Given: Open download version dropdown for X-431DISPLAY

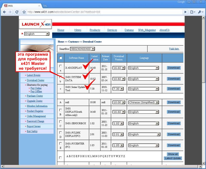Looking at the screenshot, I should coord(119,68).
